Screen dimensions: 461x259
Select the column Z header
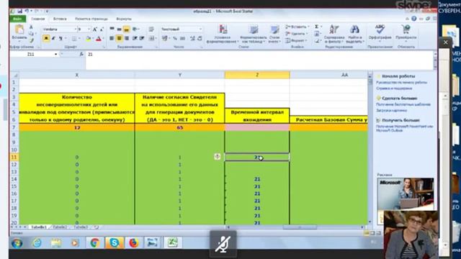tap(257, 75)
